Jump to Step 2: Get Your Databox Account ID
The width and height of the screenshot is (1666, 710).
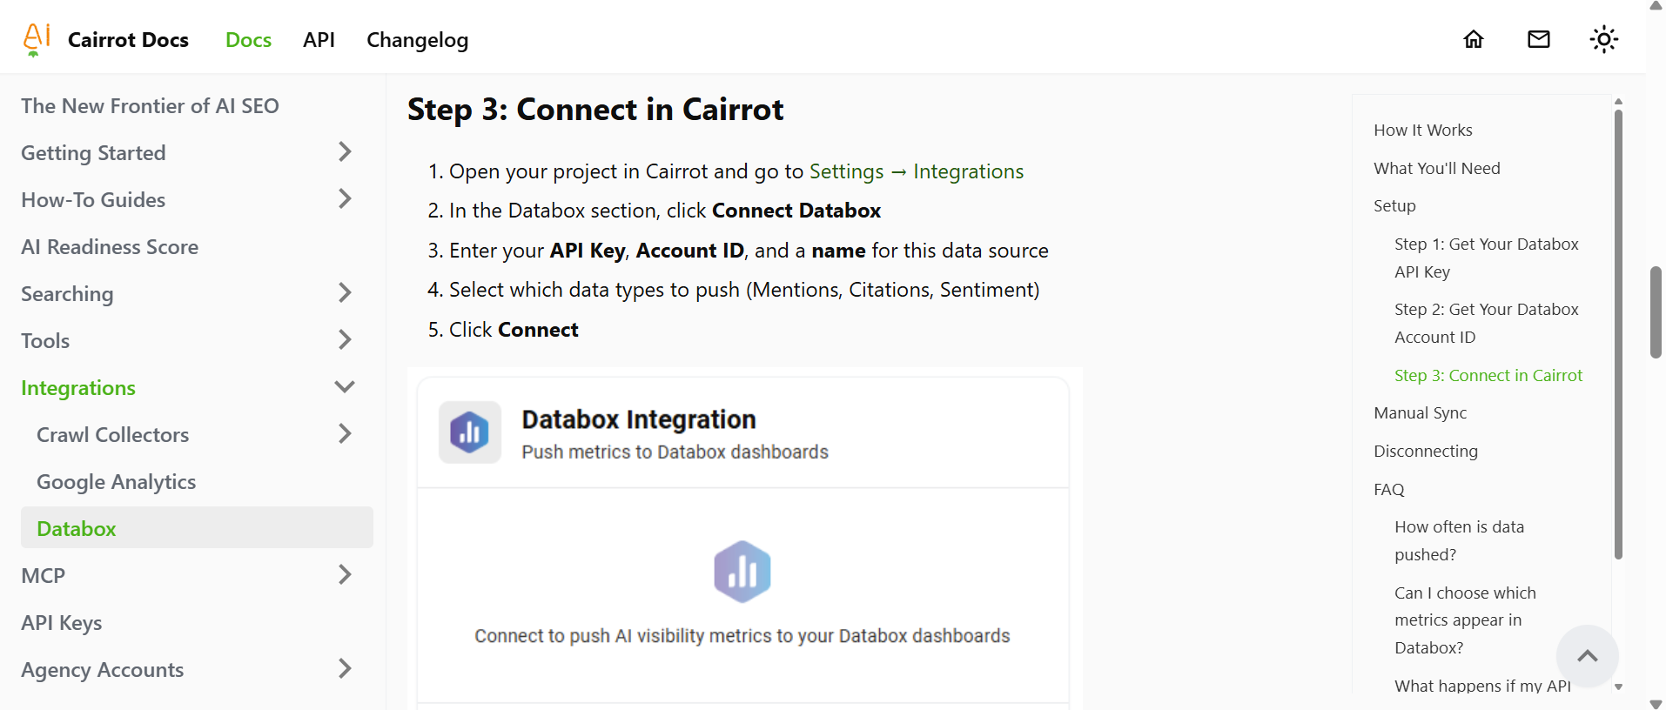1487,324
